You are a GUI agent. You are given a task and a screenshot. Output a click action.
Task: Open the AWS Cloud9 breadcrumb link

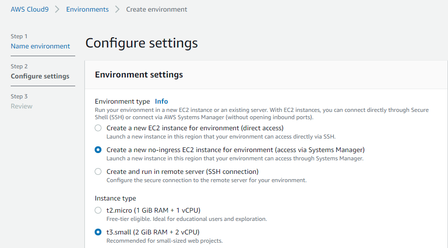coord(30,9)
